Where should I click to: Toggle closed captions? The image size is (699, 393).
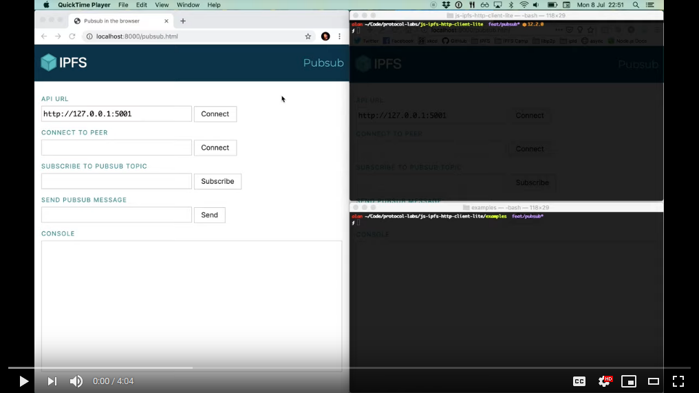pos(579,381)
